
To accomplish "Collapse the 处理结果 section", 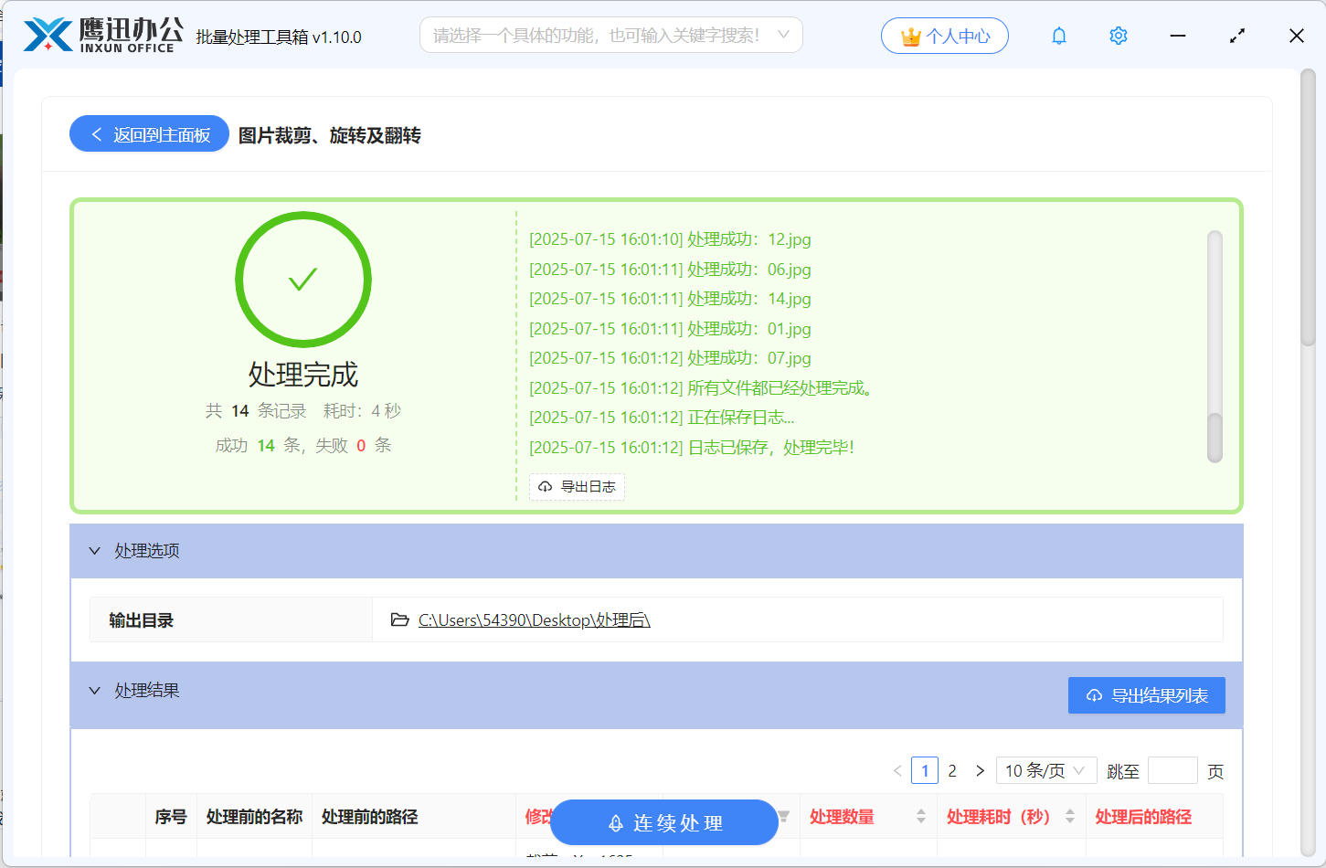I will (x=94, y=691).
